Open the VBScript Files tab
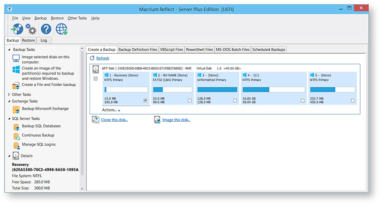This screenshot has width=381, height=205. tap(171, 50)
